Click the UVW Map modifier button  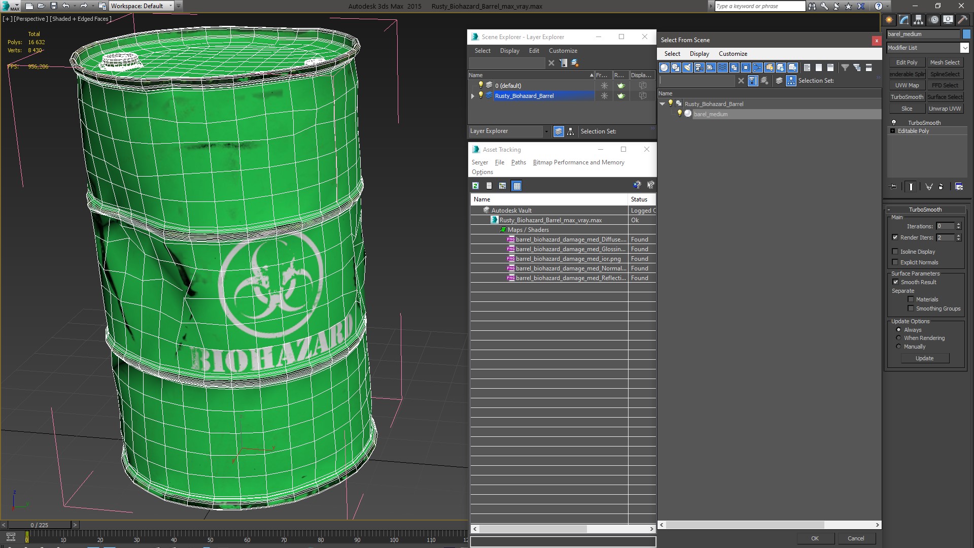tap(907, 85)
